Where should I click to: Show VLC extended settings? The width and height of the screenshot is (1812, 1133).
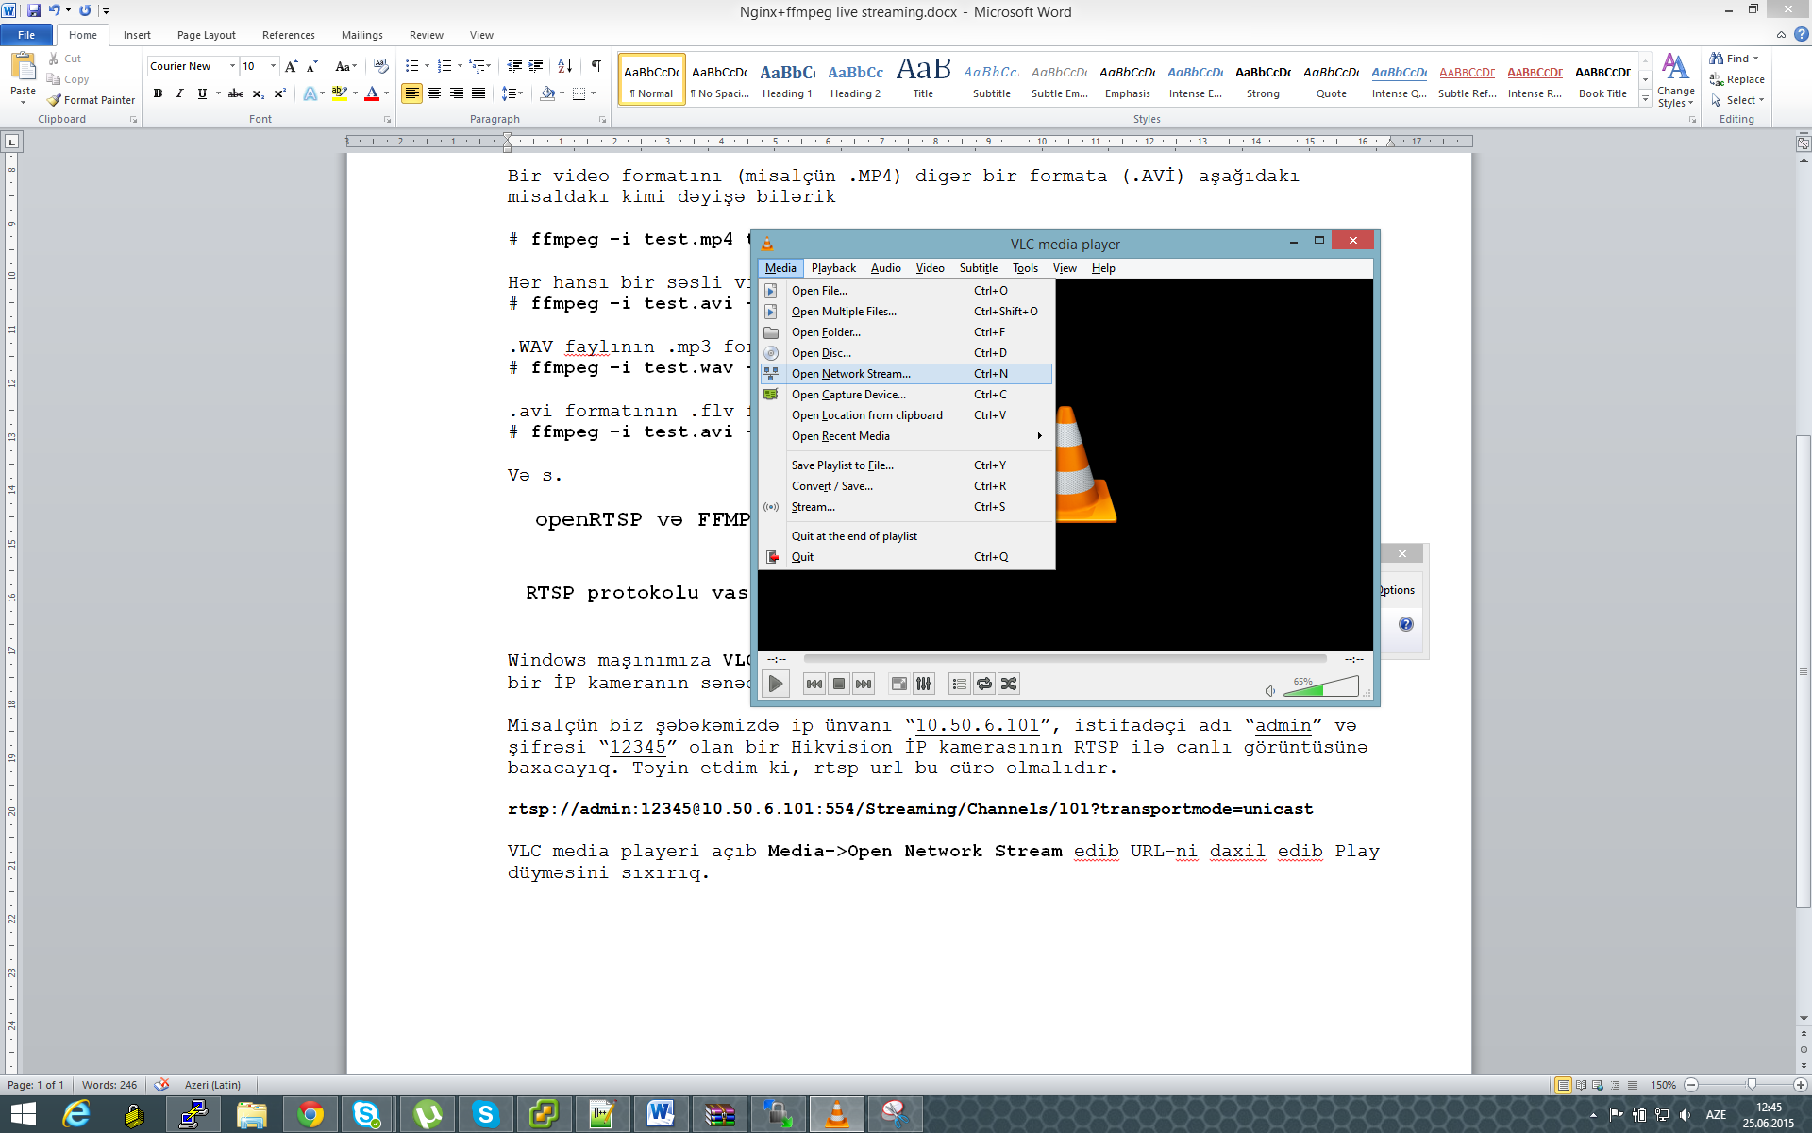[x=924, y=684]
